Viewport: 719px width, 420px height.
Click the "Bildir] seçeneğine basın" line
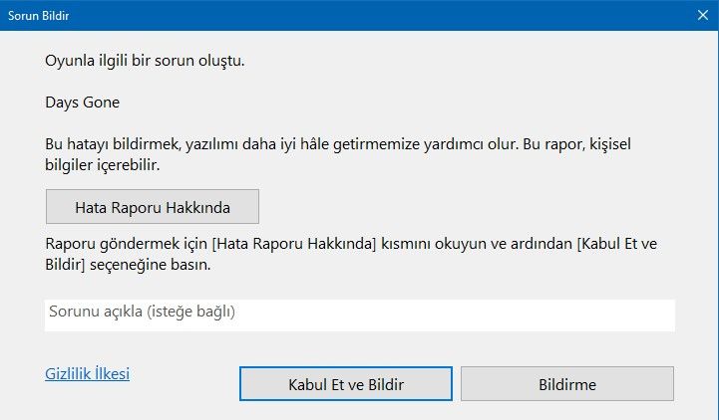(x=128, y=267)
